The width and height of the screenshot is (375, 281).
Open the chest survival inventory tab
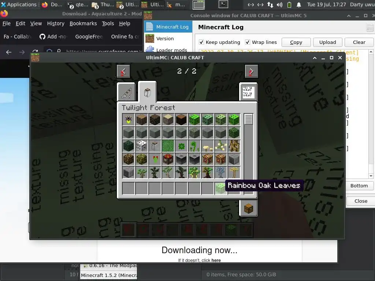(x=249, y=208)
